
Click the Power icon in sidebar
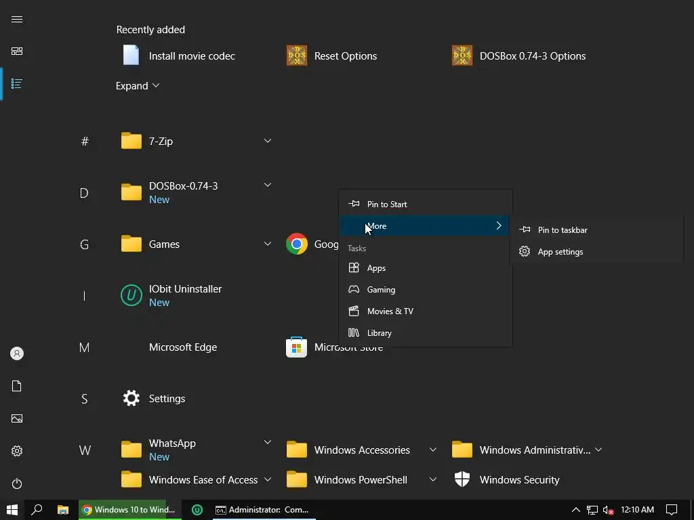click(17, 483)
